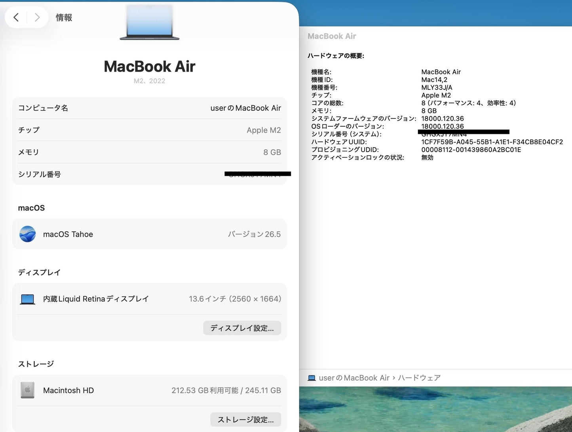Viewport: 572px width, 432px height.
Task: Click the 機種名 value MacBook Air
Action: [441, 72]
